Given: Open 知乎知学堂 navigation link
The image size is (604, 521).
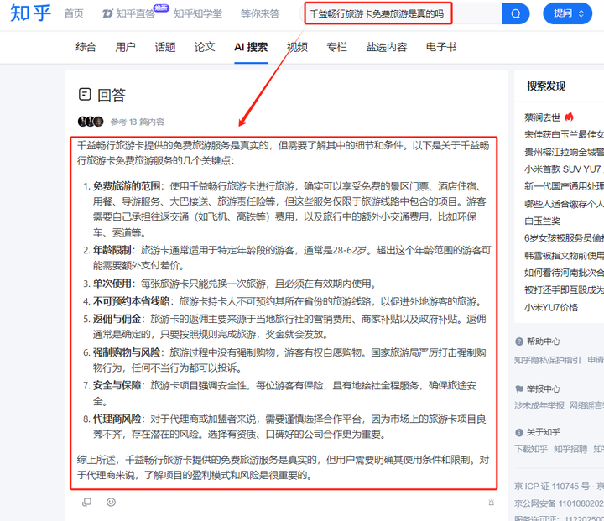Looking at the screenshot, I should 198,14.
